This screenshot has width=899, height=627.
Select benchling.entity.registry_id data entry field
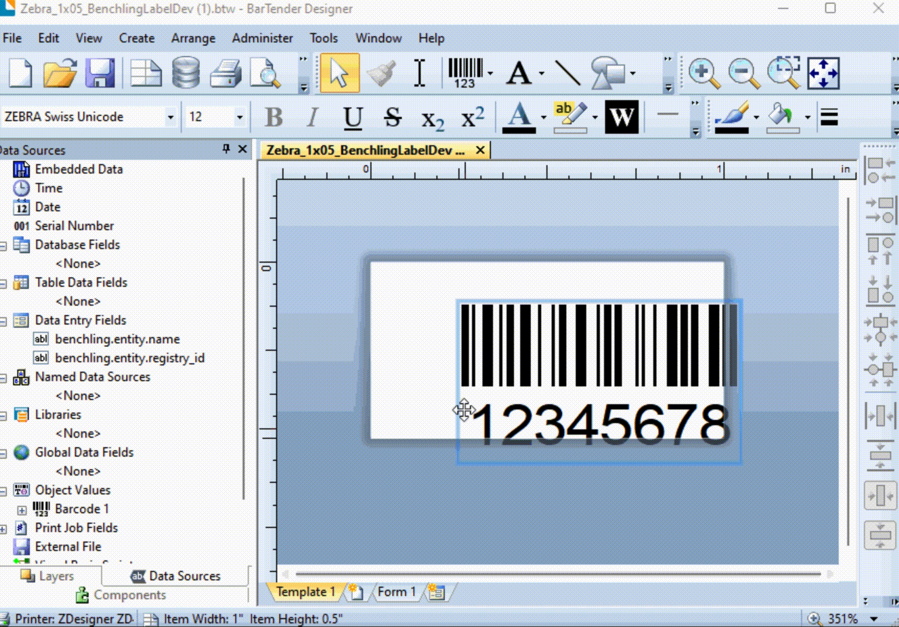[129, 358]
